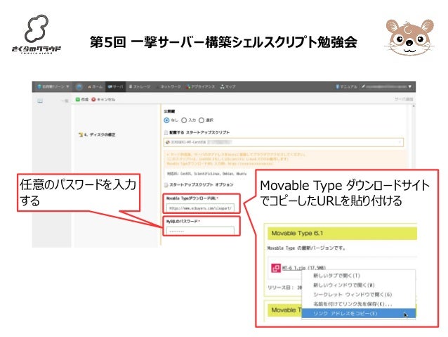
Task: Expand the account dropdown in the top bar
Action: tap(386, 87)
